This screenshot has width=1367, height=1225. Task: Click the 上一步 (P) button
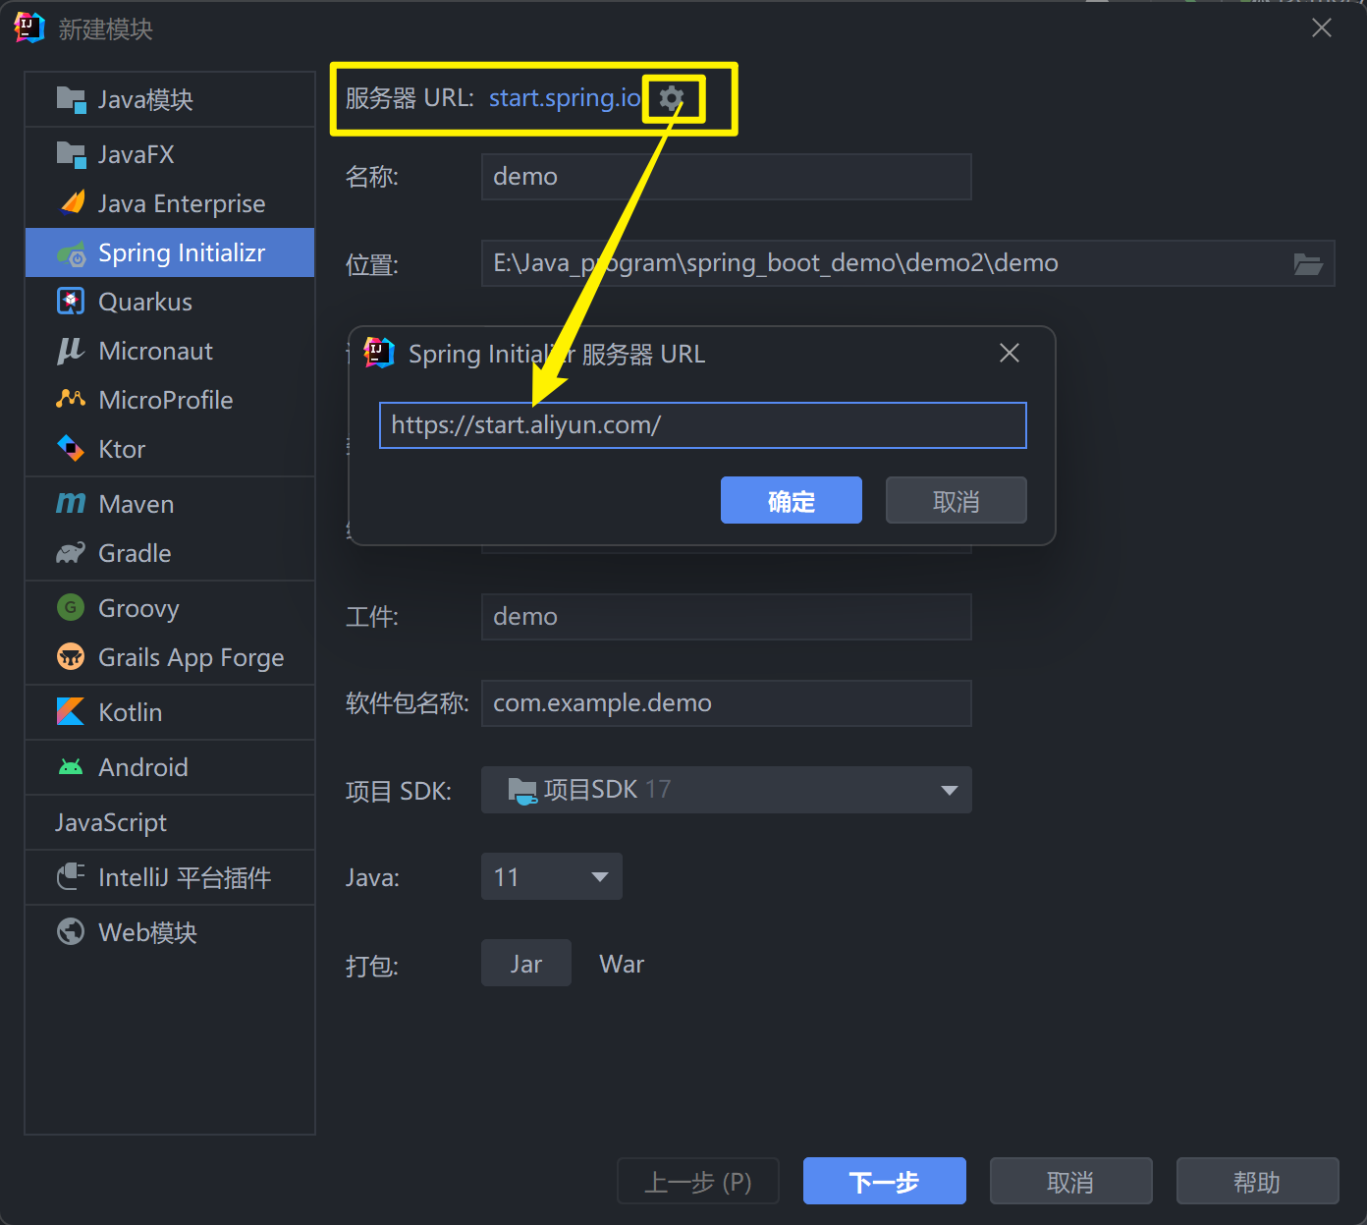698,1181
